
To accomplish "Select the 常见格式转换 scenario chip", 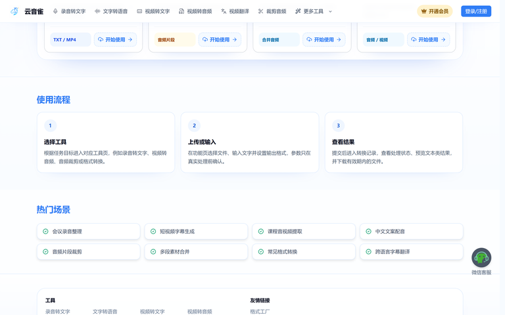I will pos(304,252).
